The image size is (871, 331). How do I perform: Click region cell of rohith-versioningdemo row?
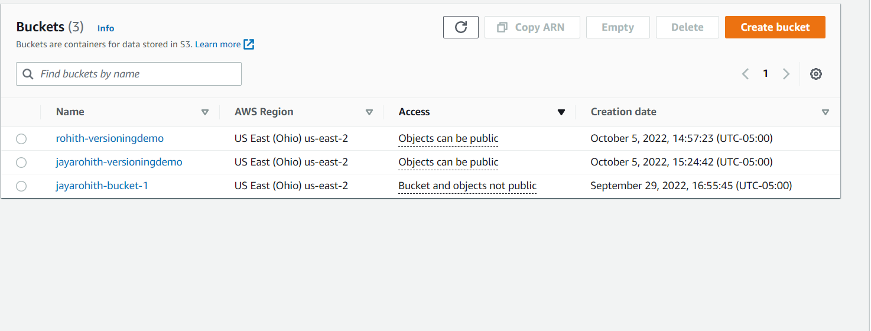[291, 138]
